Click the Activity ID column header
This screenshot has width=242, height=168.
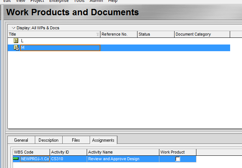click(68, 152)
